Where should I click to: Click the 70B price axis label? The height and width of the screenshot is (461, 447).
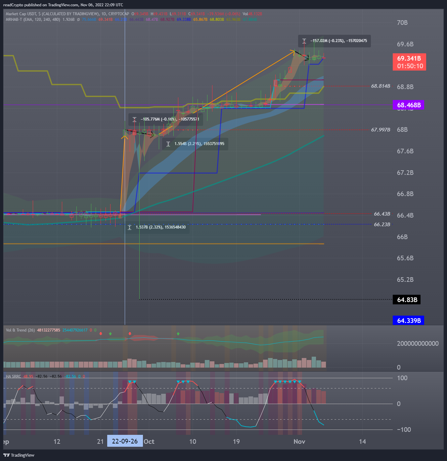coord(402,23)
